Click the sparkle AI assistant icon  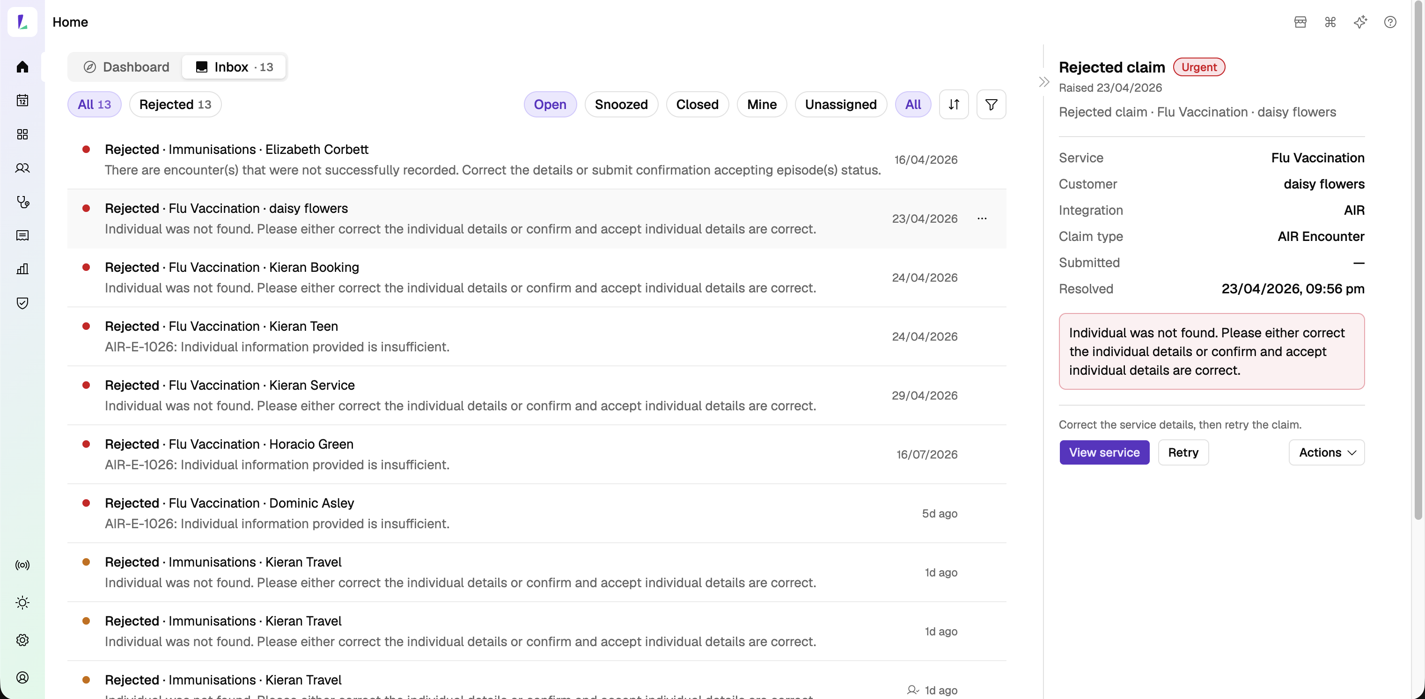pyautogui.click(x=1360, y=22)
